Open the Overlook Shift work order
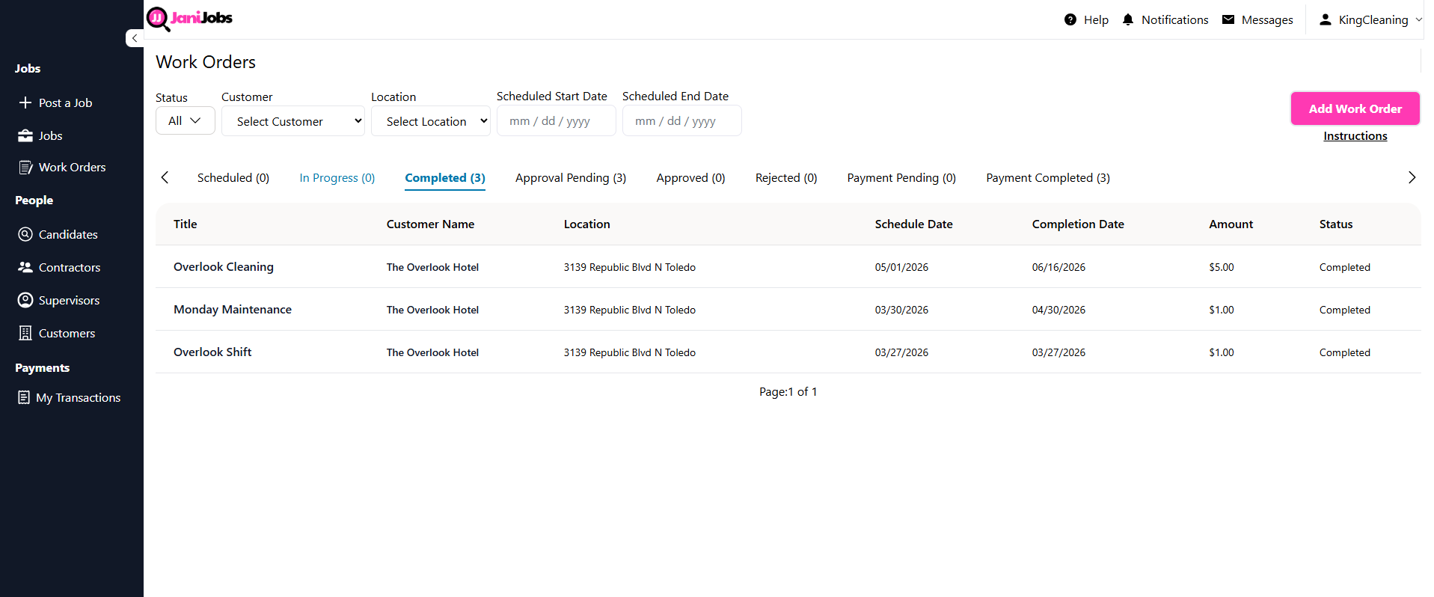1434x597 pixels. [x=212, y=352]
